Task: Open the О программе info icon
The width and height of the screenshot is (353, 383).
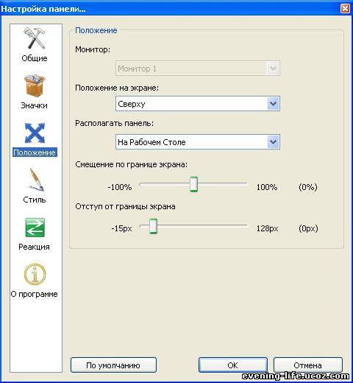Action: [35, 274]
